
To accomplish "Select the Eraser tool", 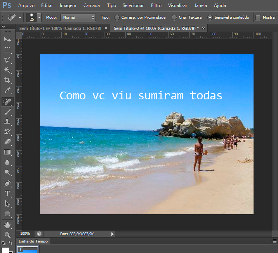I will point(7,142).
